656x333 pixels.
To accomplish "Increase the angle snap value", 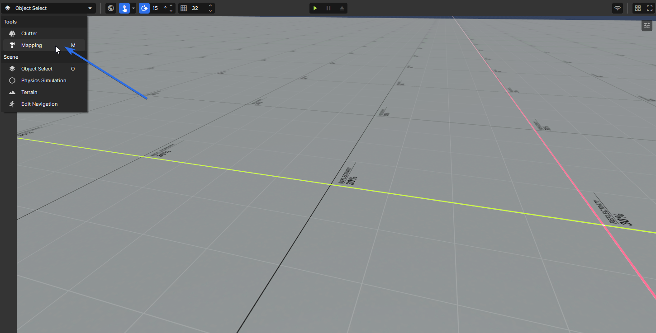I will (171, 5).
